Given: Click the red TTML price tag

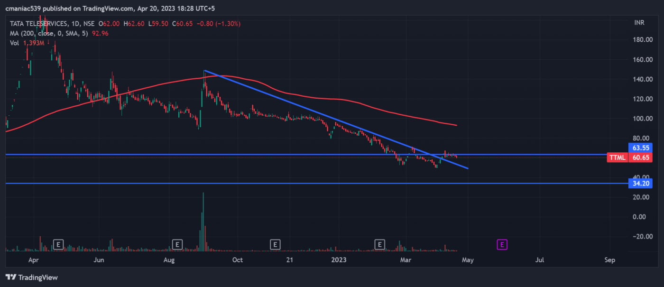Looking at the screenshot, I should click(618, 157).
